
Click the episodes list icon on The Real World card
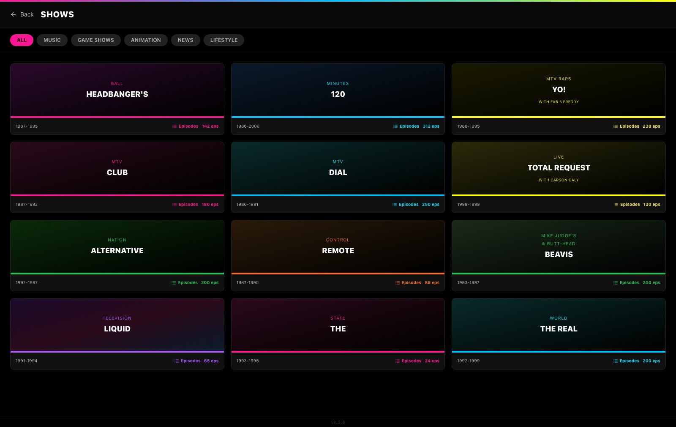(x=616, y=361)
